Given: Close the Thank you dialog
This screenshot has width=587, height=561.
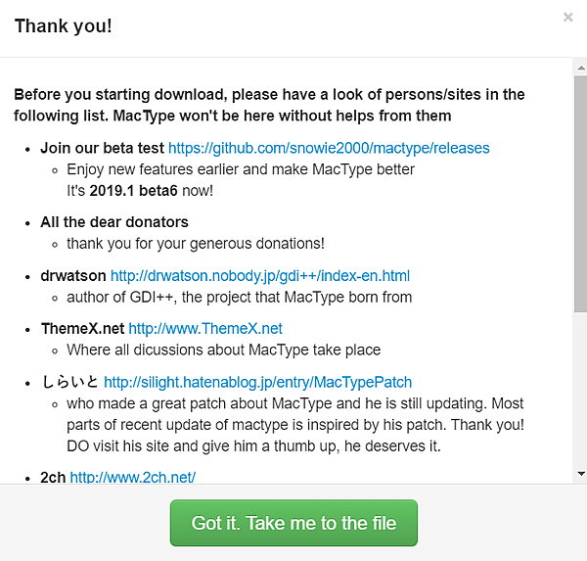Looking at the screenshot, I should point(568,18).
